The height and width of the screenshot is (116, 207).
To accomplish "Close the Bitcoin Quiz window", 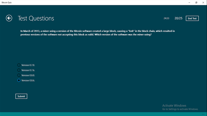I will coord(203,3).
